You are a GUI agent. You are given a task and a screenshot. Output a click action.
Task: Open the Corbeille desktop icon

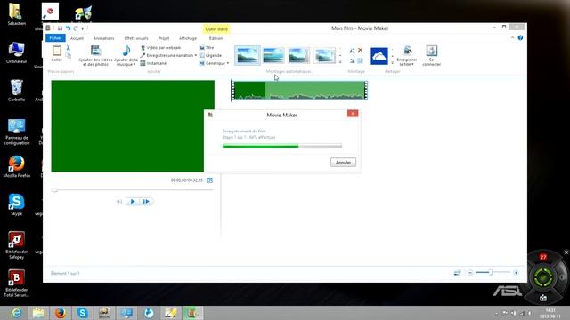[16, 91]
